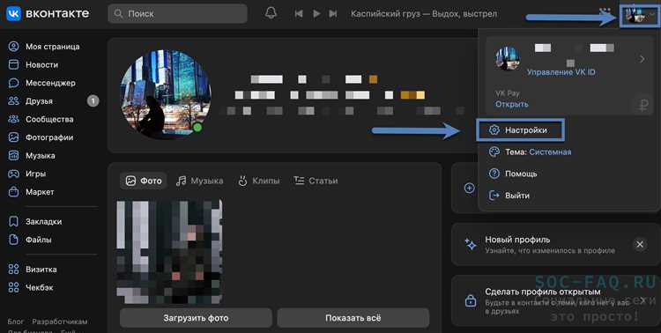Open the account dropdown at top right

[640, 15]
